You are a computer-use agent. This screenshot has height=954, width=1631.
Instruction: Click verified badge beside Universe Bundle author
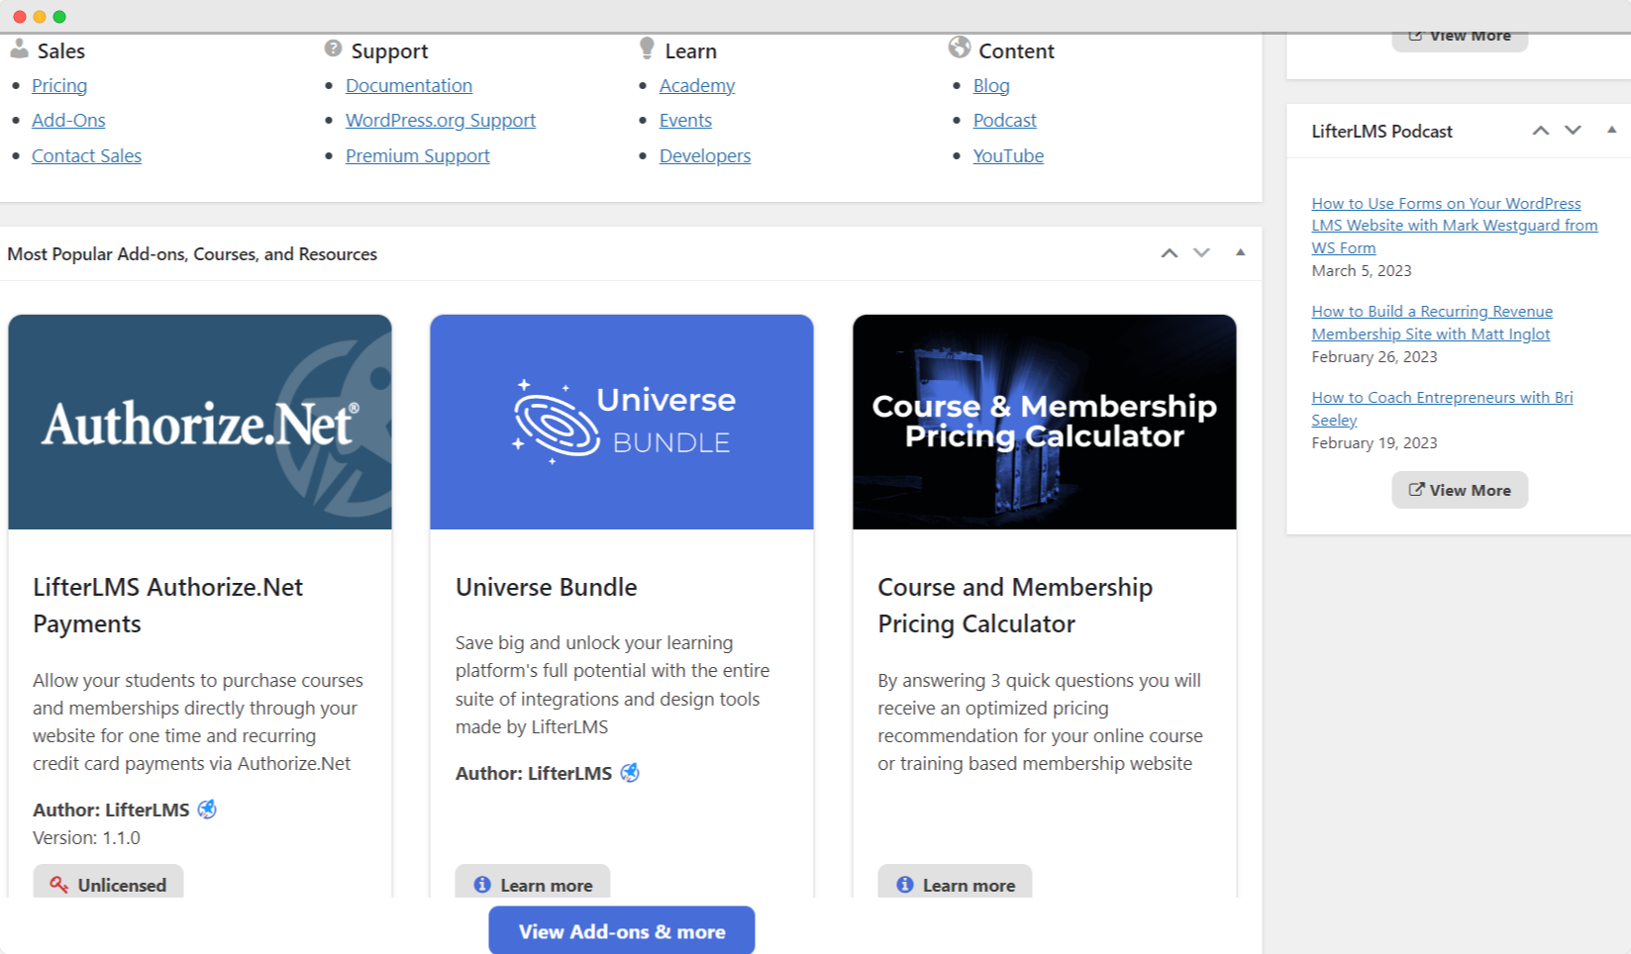tap(630, 773)
